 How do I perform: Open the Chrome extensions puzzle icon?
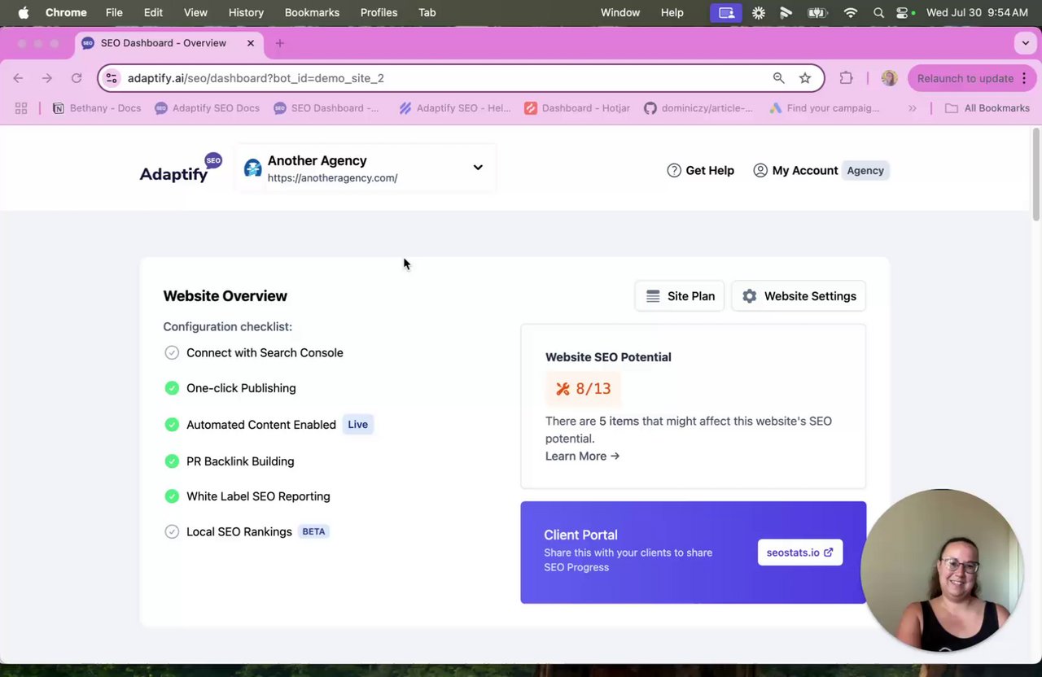(x=847, y=78)
